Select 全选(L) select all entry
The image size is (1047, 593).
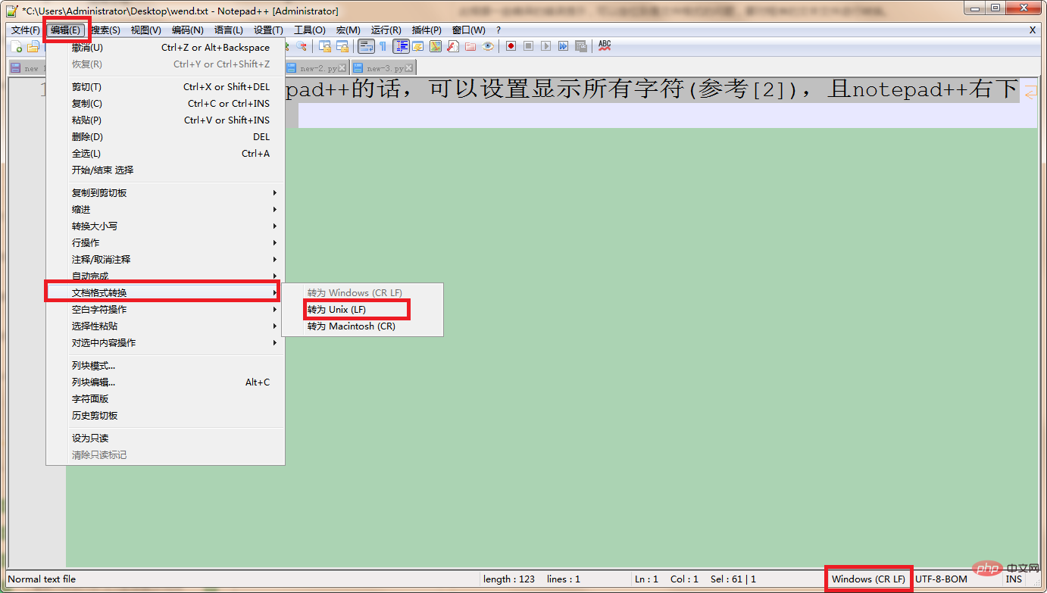pos(165,154)
